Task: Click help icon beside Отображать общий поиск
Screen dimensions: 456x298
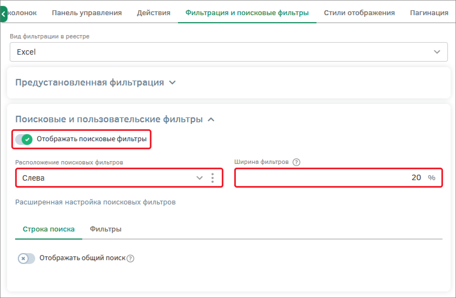Action: pos(130,259)
